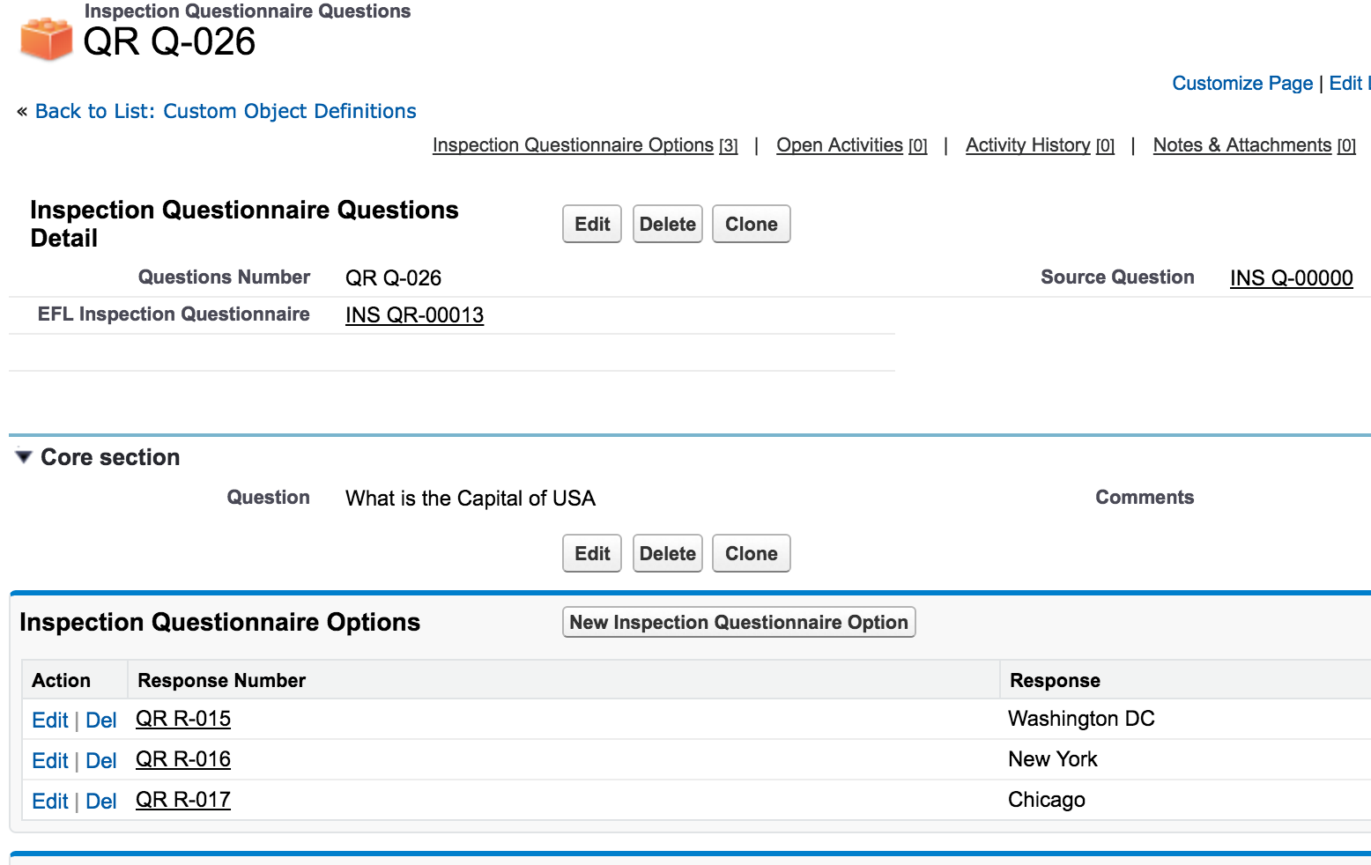Open Back to List: Custom Object Definitions

tap(226, 111)
